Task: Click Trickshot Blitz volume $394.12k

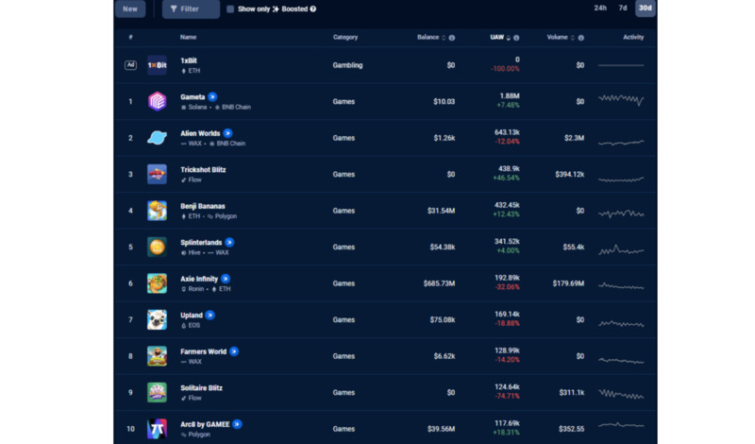Action: [570, 174]
